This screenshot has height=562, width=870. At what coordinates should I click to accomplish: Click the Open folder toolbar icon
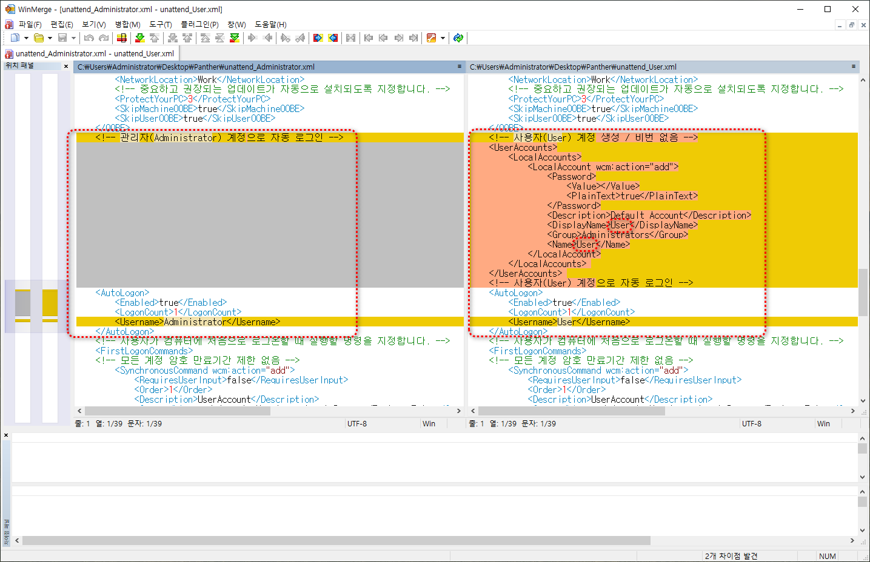39,38
